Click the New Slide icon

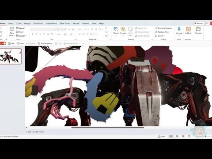[12, 29]
